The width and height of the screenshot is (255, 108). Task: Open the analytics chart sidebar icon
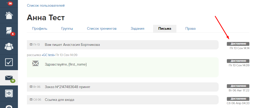pyautogui.click(x=9, y=31)
